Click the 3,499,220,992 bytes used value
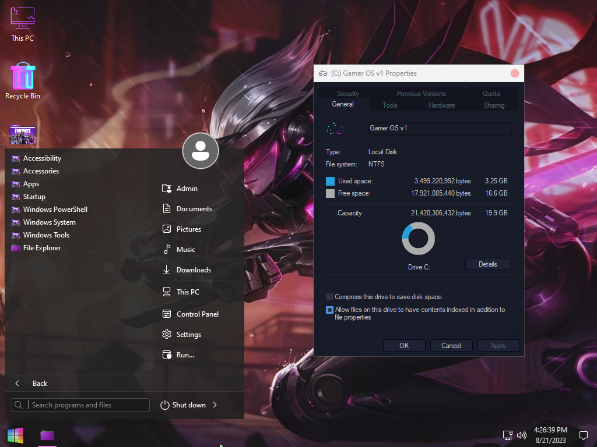 [x=443, y=182]
